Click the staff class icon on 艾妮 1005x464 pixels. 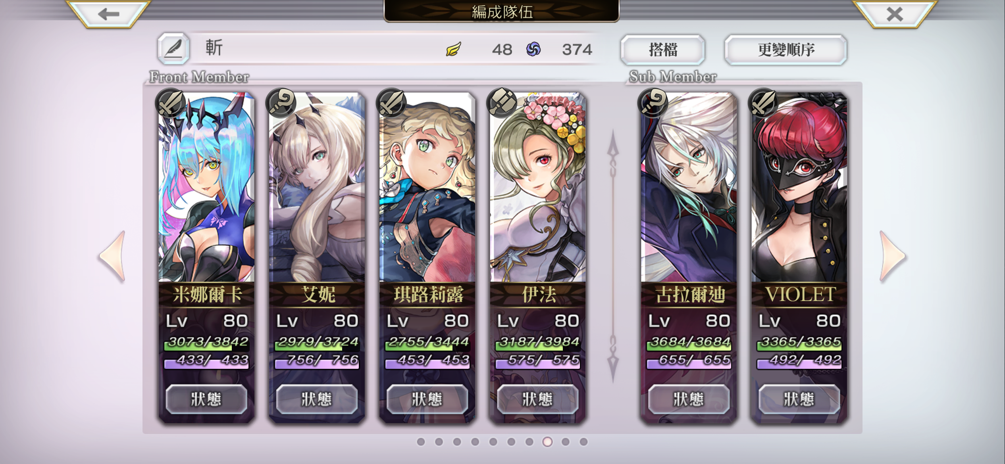pyautogui.click(x=281, y=103)
